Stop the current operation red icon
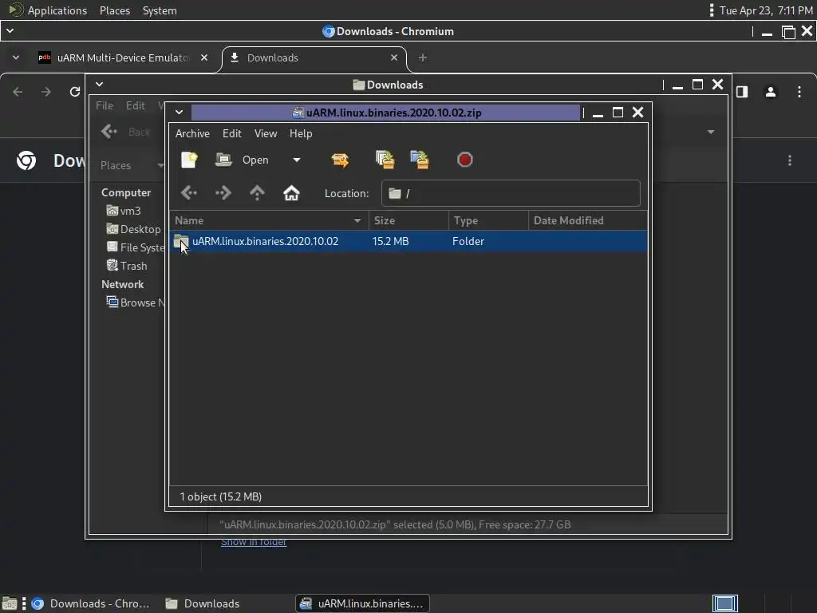This screenshot has width=817, height=613. pyautogui.click(x=465, y=160)
